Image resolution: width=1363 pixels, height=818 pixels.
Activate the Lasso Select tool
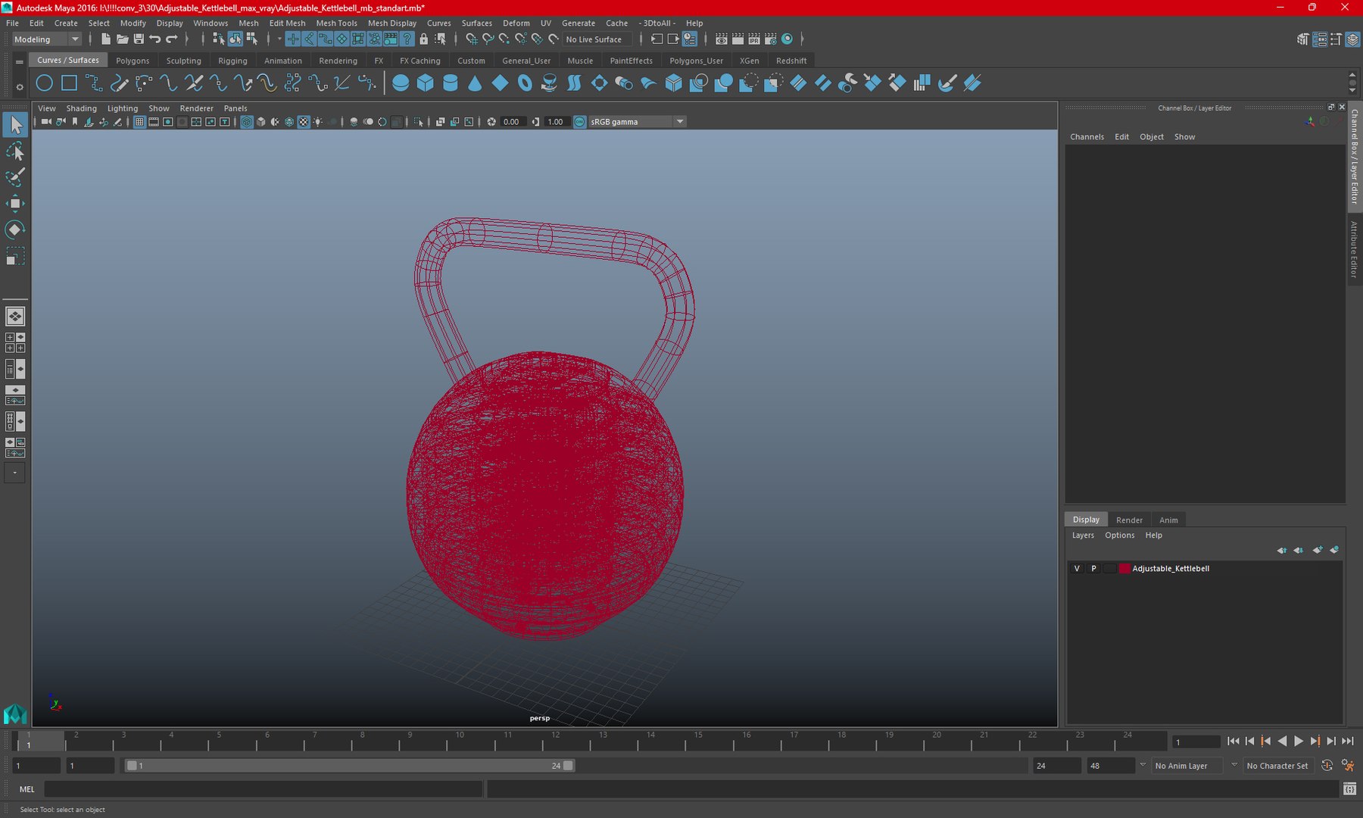click(x=15, y=151)
